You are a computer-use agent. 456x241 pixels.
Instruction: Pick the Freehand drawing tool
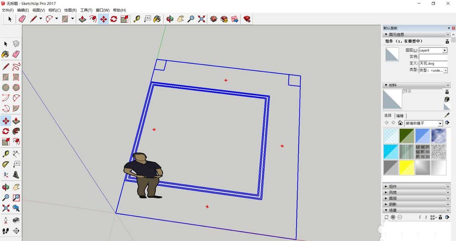(x=16, y=66)
